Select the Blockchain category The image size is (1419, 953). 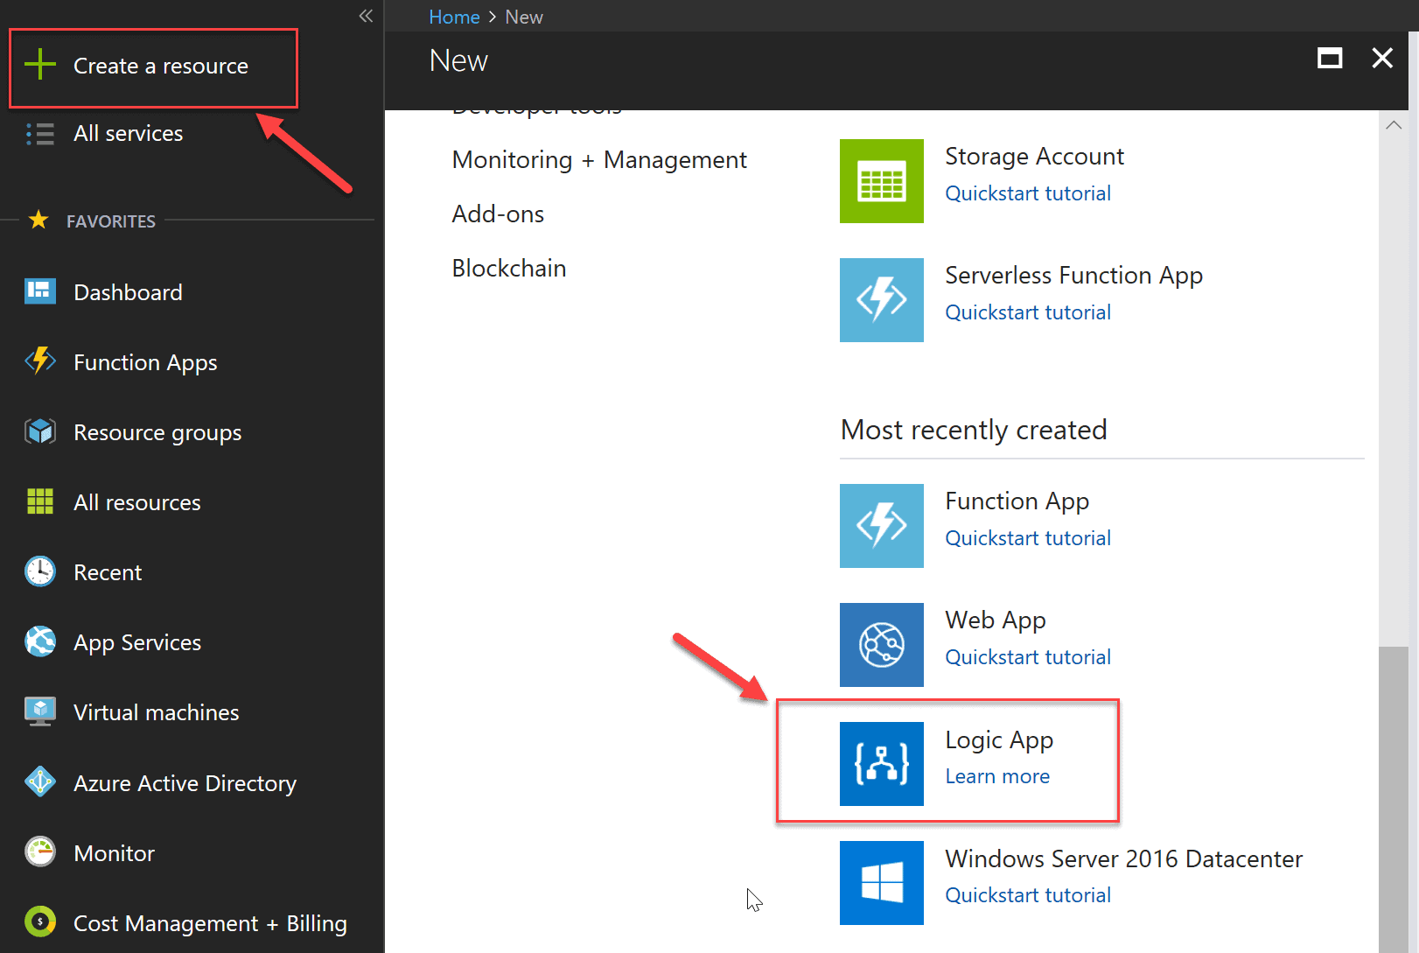509,269
